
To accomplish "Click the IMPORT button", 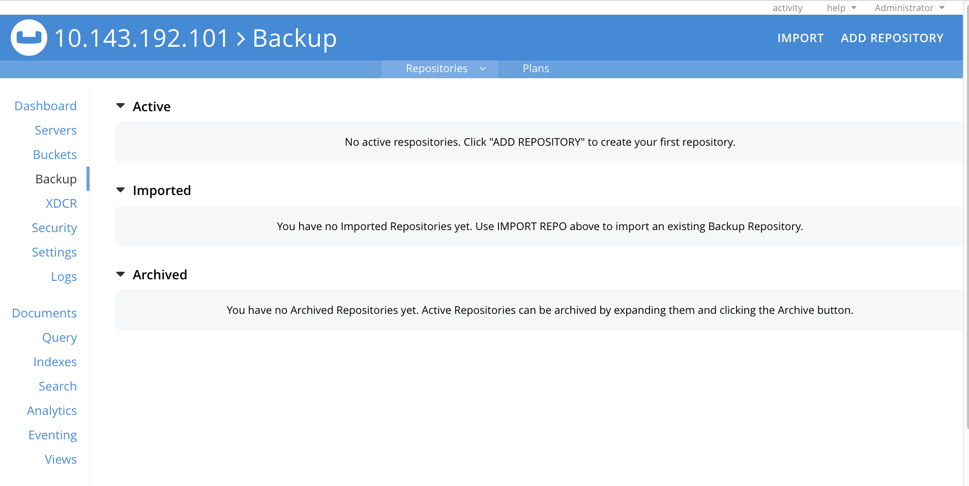I will click(x=800, y=38).
